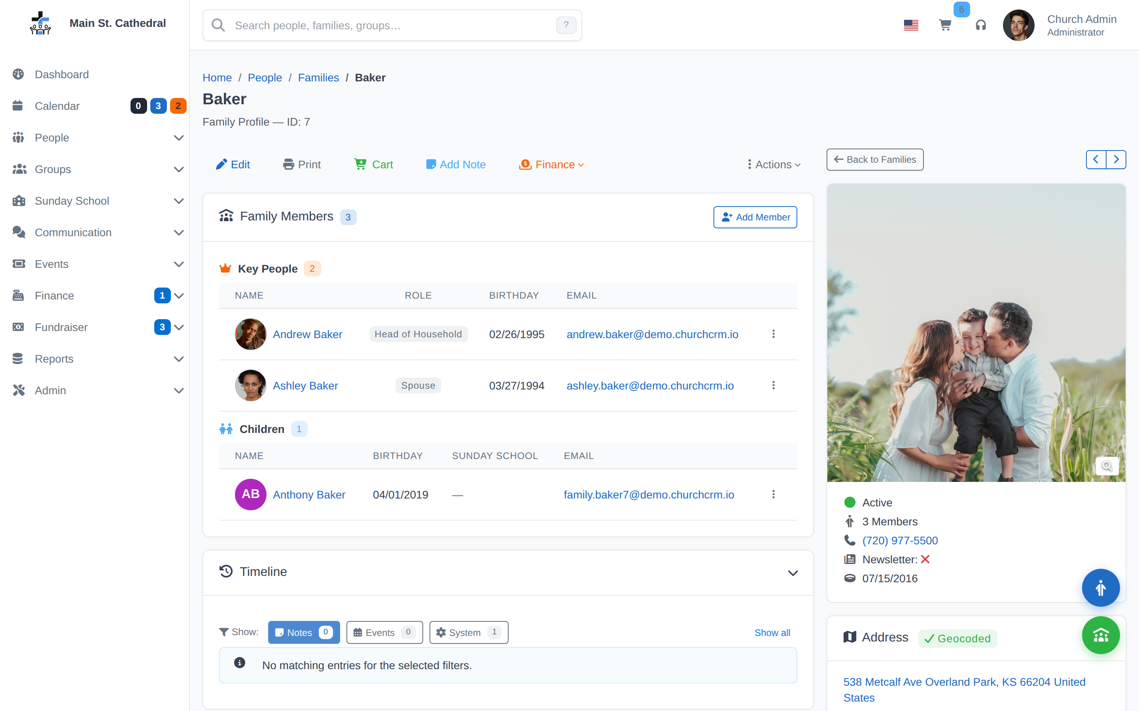Open the Metcalf Ave address link
Screen dimensions: 1139x711
pyautogui.click(x=964, y=689)
